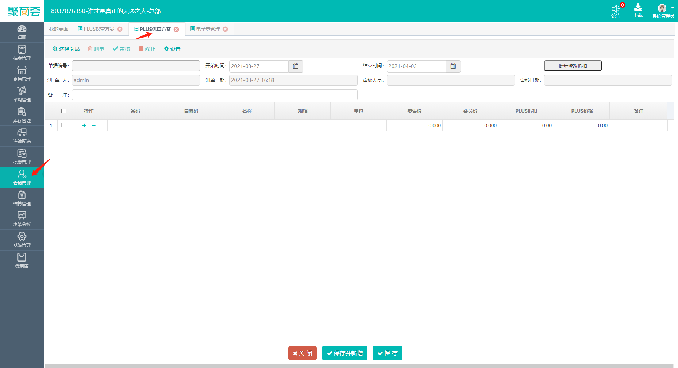Click the 审核日期 field

point(608,80)
